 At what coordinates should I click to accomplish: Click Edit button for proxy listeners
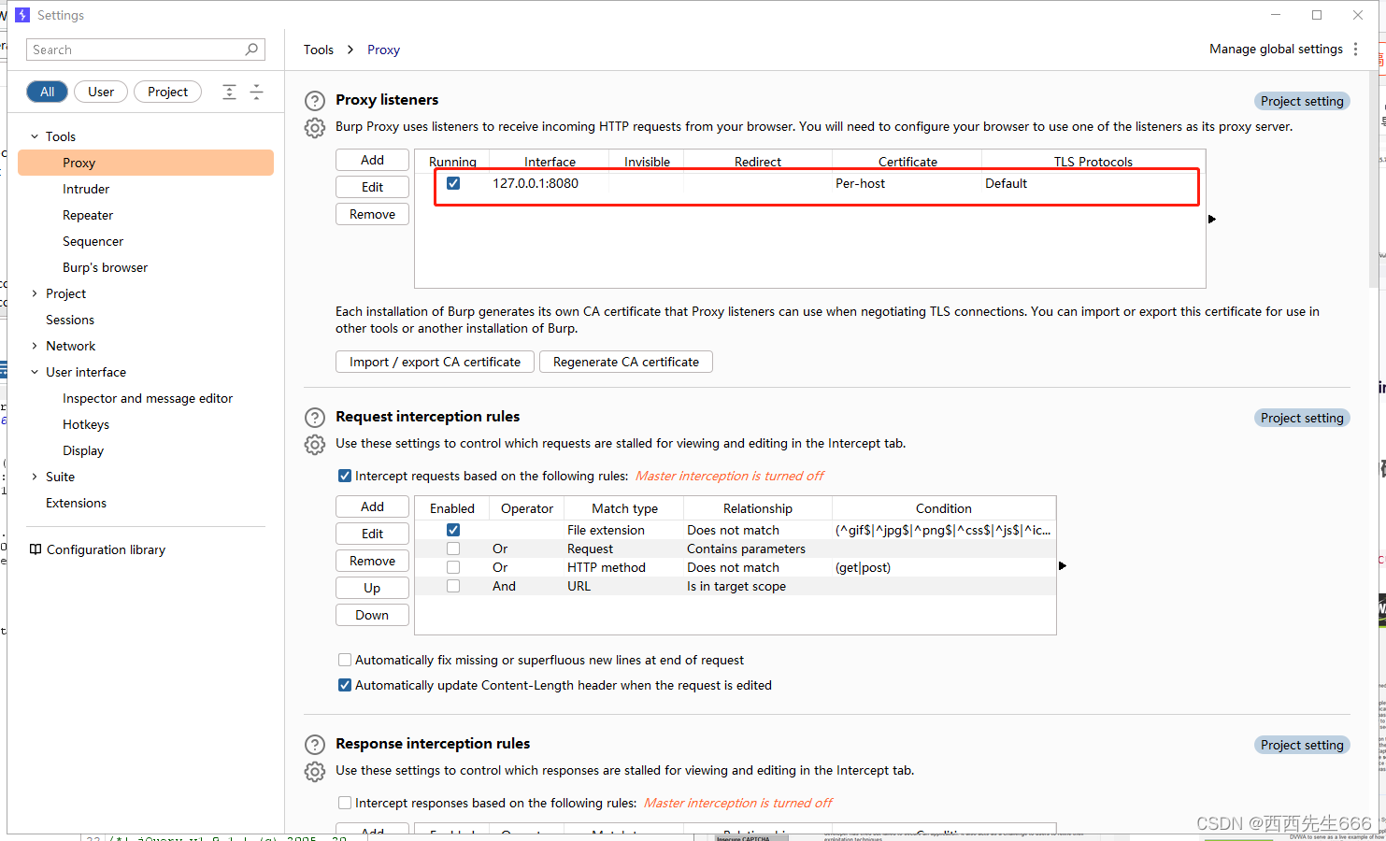372,187
